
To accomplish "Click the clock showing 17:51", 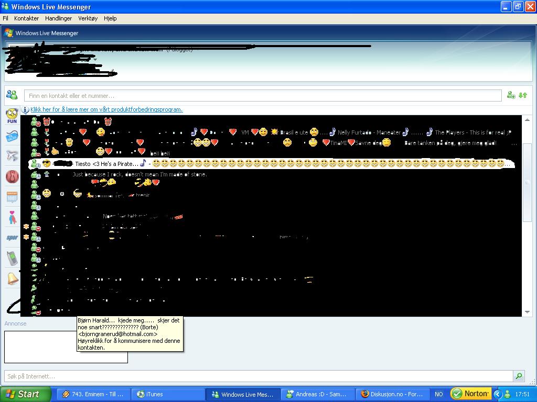I will click(522, 395).
